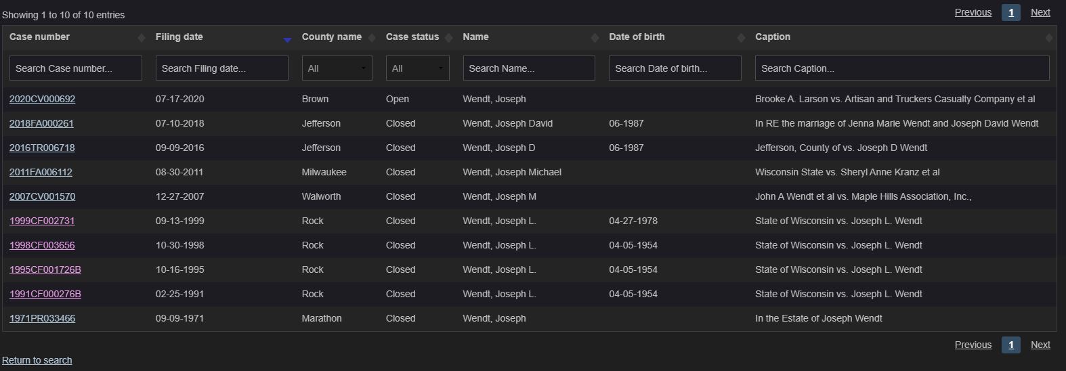Image resolution: width=1066 pixels, height=371 pixels.
Task: Click the bottom Previous pagination link
Action: (973, 345)
